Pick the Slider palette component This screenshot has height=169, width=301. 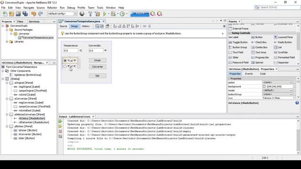click(233, 57)
